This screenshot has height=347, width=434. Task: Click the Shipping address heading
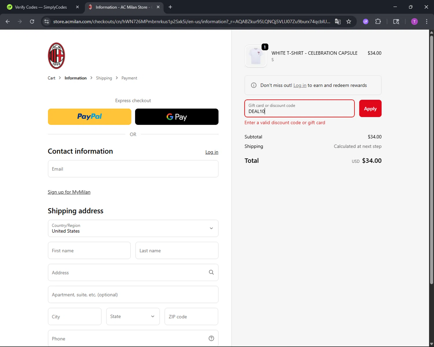coord(76,211)
